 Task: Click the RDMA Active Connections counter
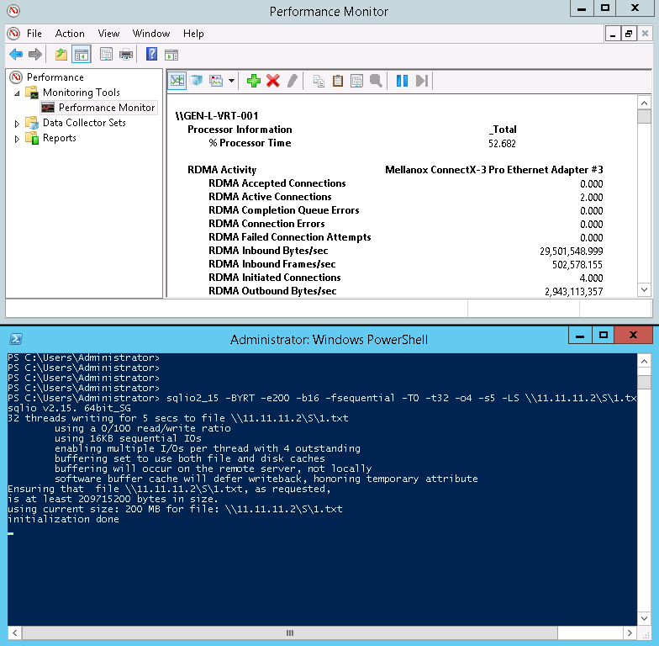point(270,197)
